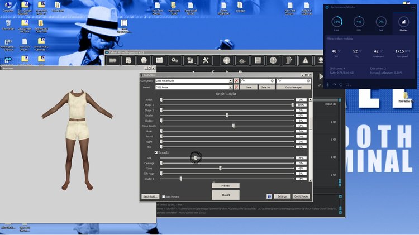Focus the first BodySlide search filter field
Image resolution: width=419 pixels, height=235 pixels.
tap(258, 80)
